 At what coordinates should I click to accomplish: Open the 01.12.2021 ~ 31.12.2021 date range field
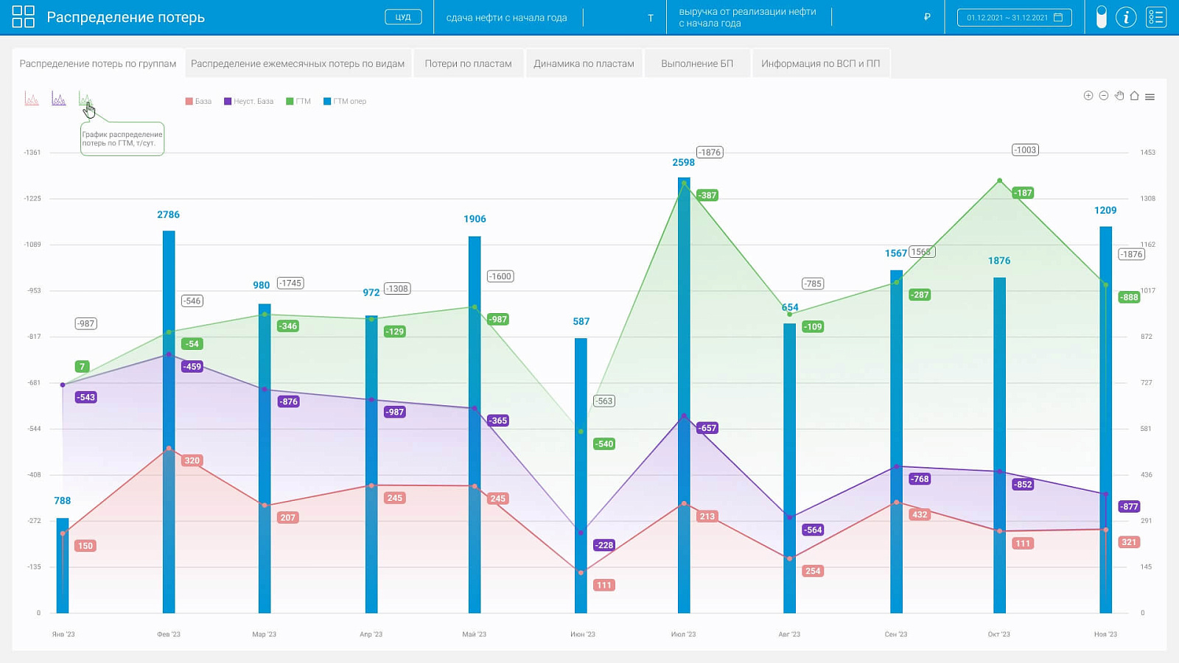tap(1015, 17)
